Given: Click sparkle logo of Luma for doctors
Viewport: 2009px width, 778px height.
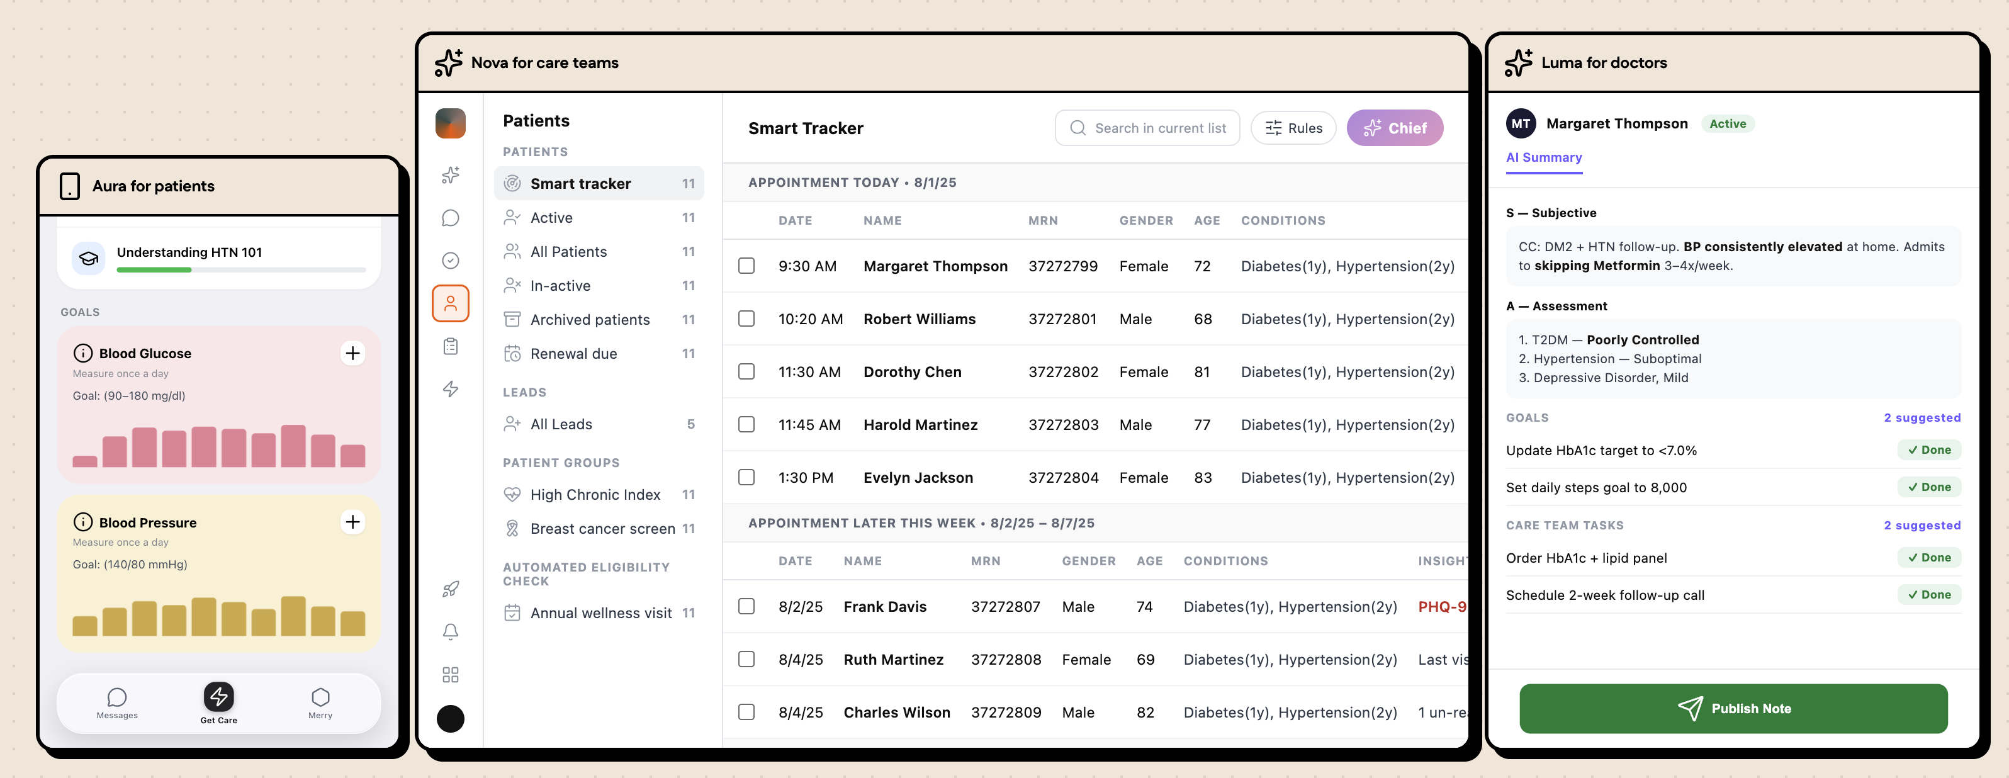Looking at the screenshot, I should point(1519,62).
